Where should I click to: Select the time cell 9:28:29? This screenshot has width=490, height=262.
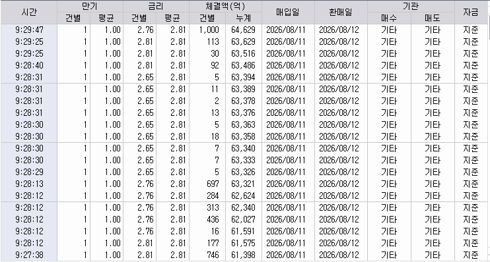pos(29,172)
